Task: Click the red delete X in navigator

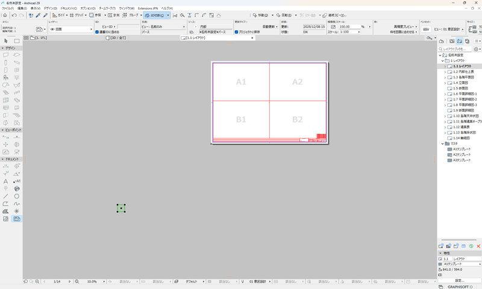Action: 478,246
